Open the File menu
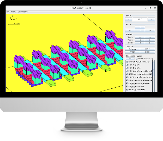 click(x=8, y=12)
